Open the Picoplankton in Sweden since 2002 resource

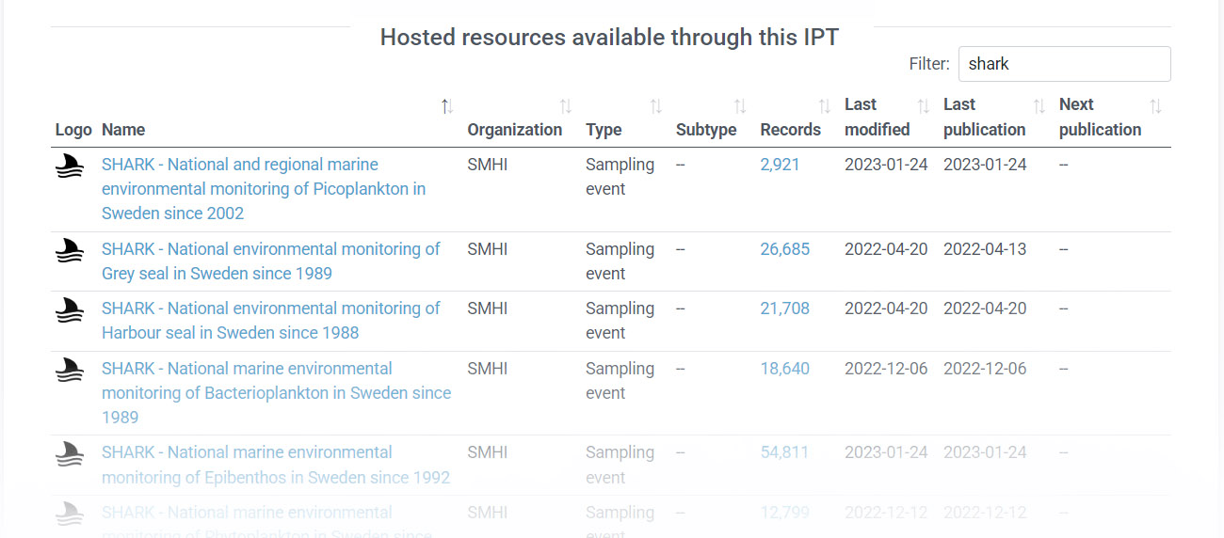264,188
